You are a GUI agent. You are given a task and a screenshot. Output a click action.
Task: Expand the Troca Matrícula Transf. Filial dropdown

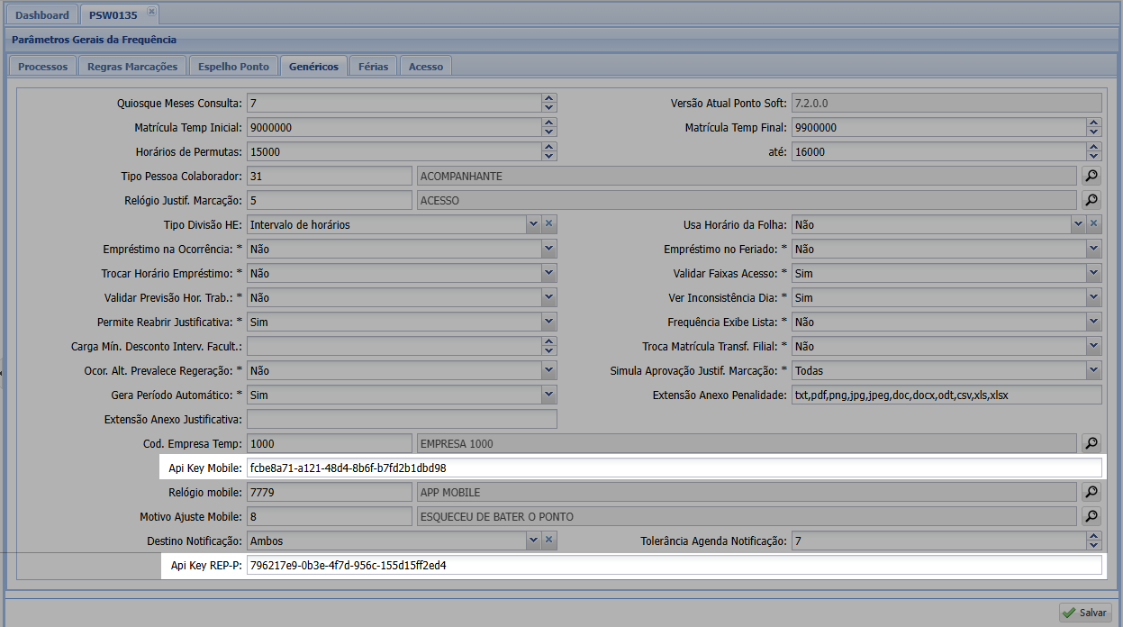point(1094,346)
